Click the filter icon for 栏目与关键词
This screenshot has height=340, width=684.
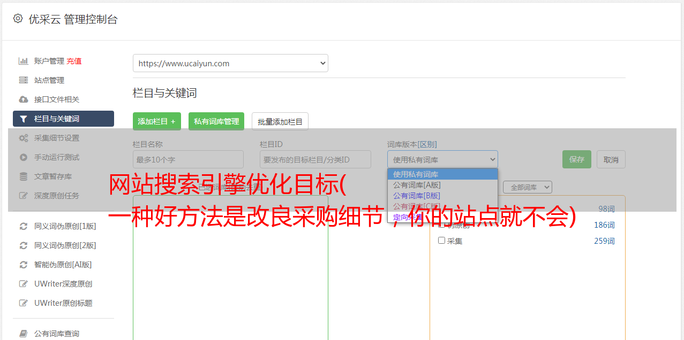pos(24,119)
